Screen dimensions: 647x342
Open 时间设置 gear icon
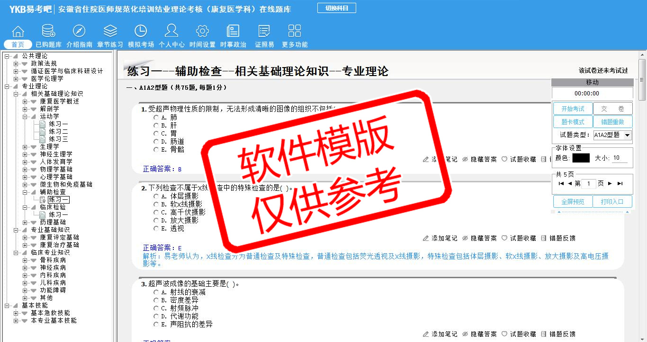pyautogui.click(x=202, y=32)
